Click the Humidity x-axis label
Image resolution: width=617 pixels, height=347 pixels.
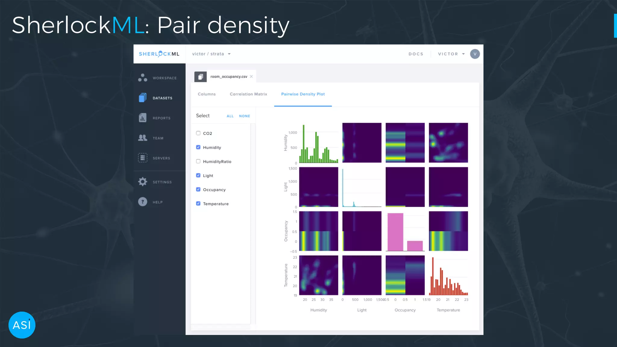318,310
